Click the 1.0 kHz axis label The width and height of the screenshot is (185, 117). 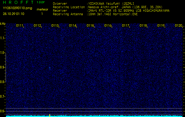pyautogui.click(x=2, y=53)
